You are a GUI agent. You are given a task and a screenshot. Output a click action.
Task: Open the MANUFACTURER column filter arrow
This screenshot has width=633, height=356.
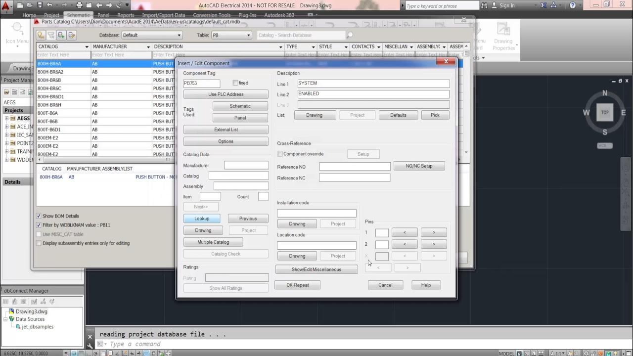148,47
